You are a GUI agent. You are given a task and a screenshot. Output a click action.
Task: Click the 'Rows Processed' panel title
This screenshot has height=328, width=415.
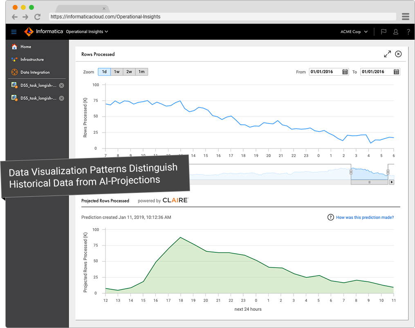click(x=98, y=54)
